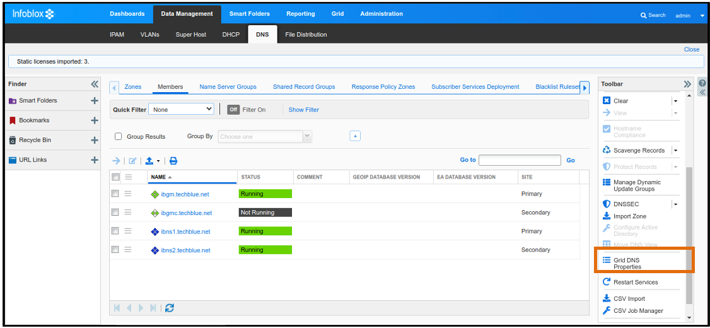This screenshot has height=328, width=710.
Task: Select the DHCP sub-tab
Action: (231, 35)
